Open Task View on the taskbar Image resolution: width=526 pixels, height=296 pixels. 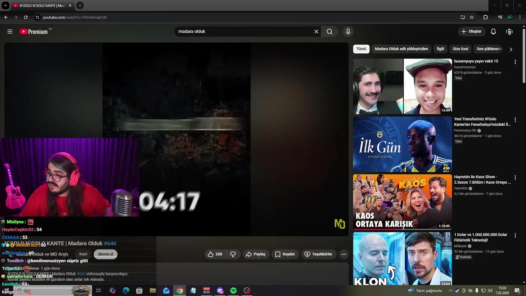tap(99, 291)
